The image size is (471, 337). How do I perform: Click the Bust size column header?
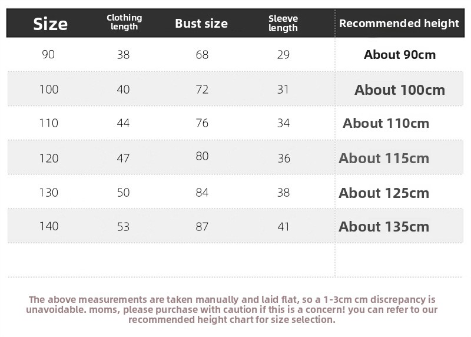click(201, 24)
